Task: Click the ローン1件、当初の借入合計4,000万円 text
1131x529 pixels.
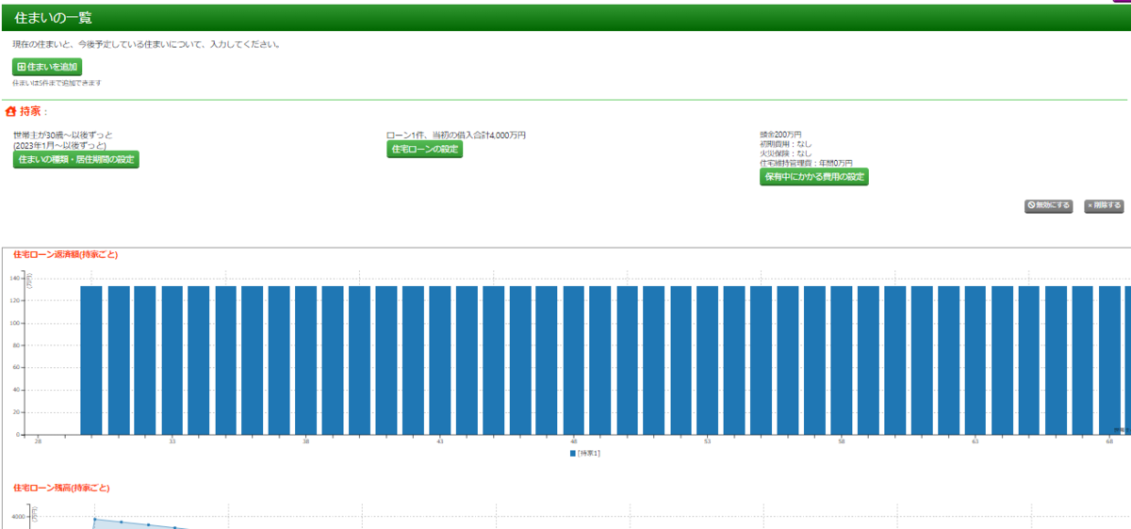Action: click(456, 136)
